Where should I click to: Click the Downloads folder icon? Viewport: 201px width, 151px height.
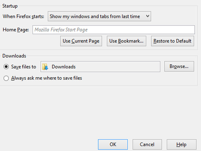(x=45, y=67)
